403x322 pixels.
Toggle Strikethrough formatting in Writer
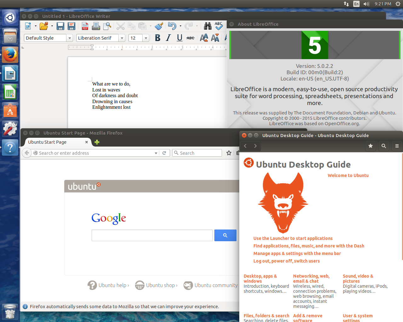190,38
